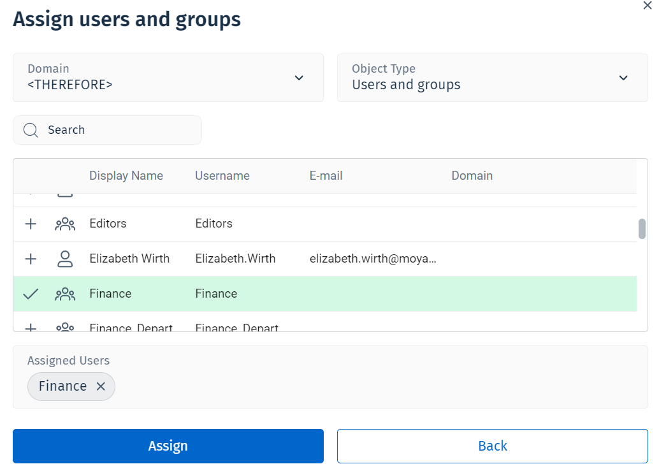
Task: Click the group icon for Finance_Depart row
Action: click(65, 328)
